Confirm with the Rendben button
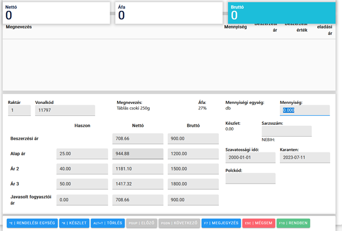This screenshot has width=342, height=231. 293,223
